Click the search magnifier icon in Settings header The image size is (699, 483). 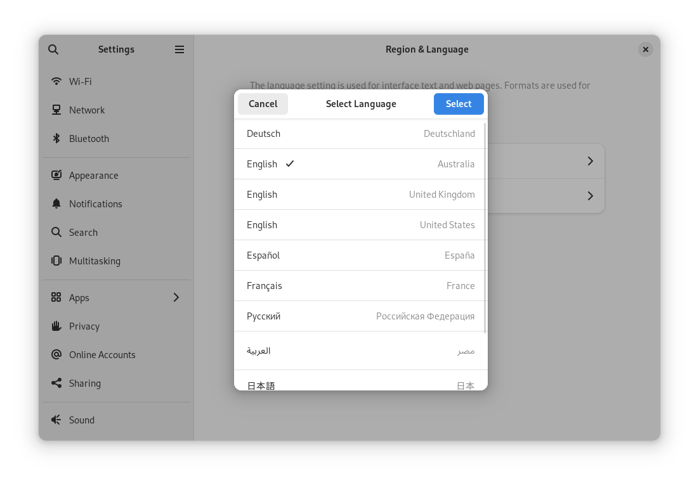point(53,49)
